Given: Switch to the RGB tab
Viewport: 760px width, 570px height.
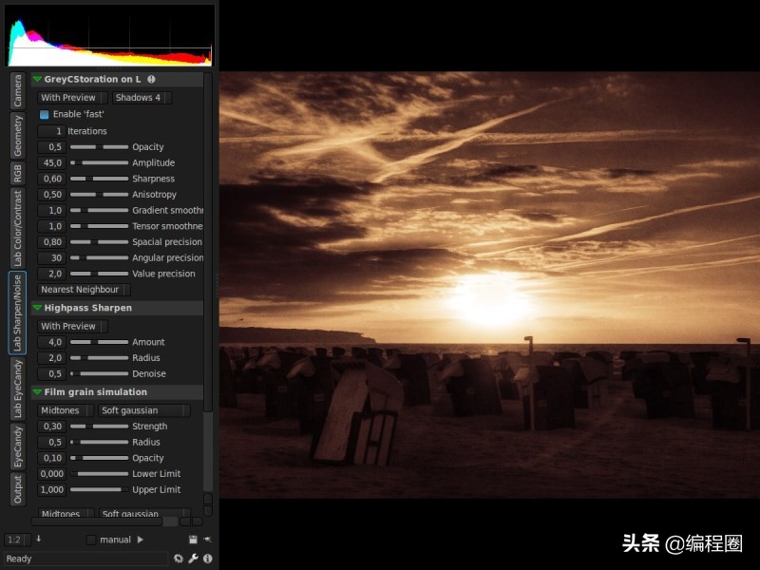Looking at the screenshot, I should point(18,174).
